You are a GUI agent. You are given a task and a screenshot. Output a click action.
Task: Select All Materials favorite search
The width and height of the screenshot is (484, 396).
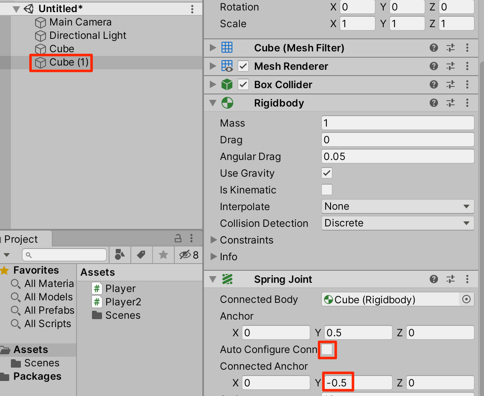pos(42,284)
